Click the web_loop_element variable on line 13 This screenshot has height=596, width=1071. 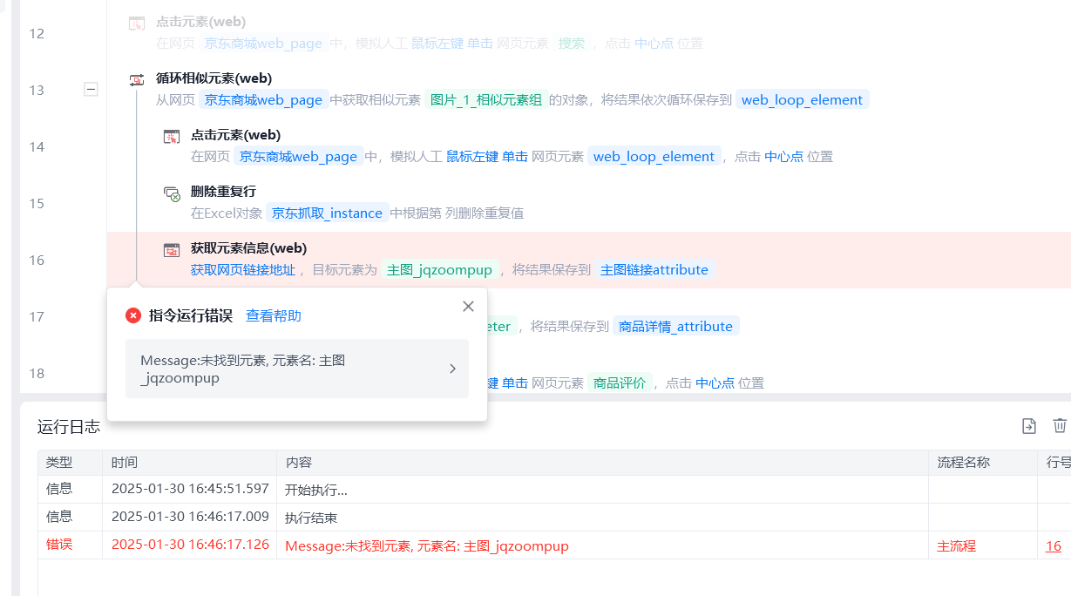pos(803,100)
